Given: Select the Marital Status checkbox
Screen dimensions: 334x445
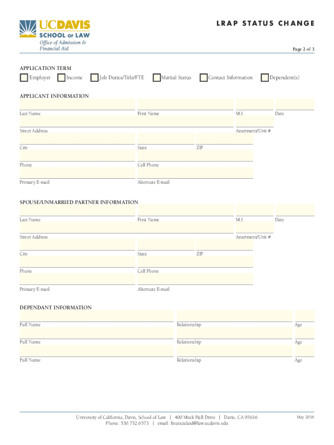Looking at the screenshot, I should [x=157, y=78].
